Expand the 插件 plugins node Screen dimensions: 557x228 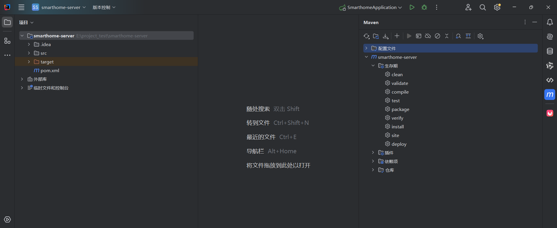tap(373, 152)
